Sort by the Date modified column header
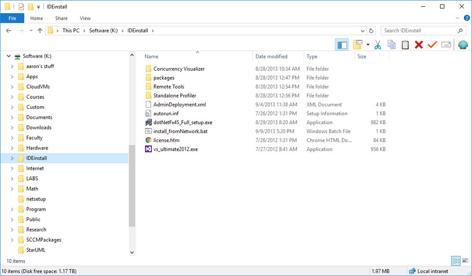The image size is (472, 276). click(271, 57)
